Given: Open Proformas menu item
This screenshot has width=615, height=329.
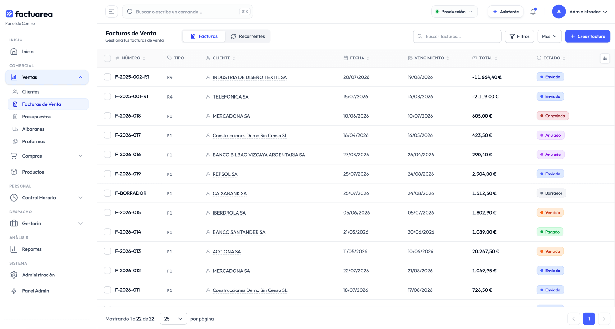Looking at the screenshot, I should 48,141.
